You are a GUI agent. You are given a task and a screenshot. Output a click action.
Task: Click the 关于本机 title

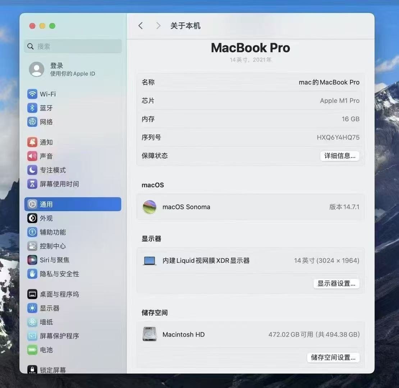185,26
